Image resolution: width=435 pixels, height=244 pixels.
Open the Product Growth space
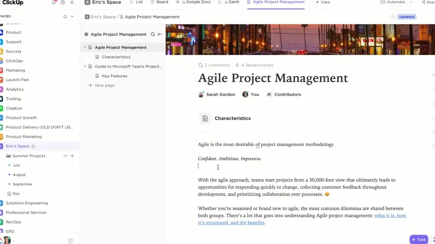[21, 117]
